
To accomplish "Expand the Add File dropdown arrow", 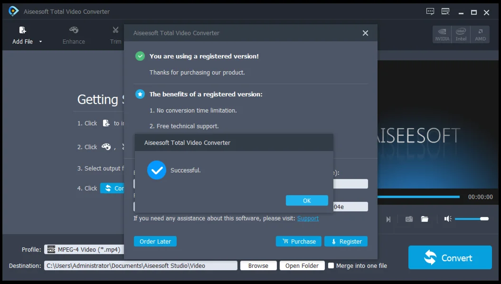I will (x=40, y=41).
